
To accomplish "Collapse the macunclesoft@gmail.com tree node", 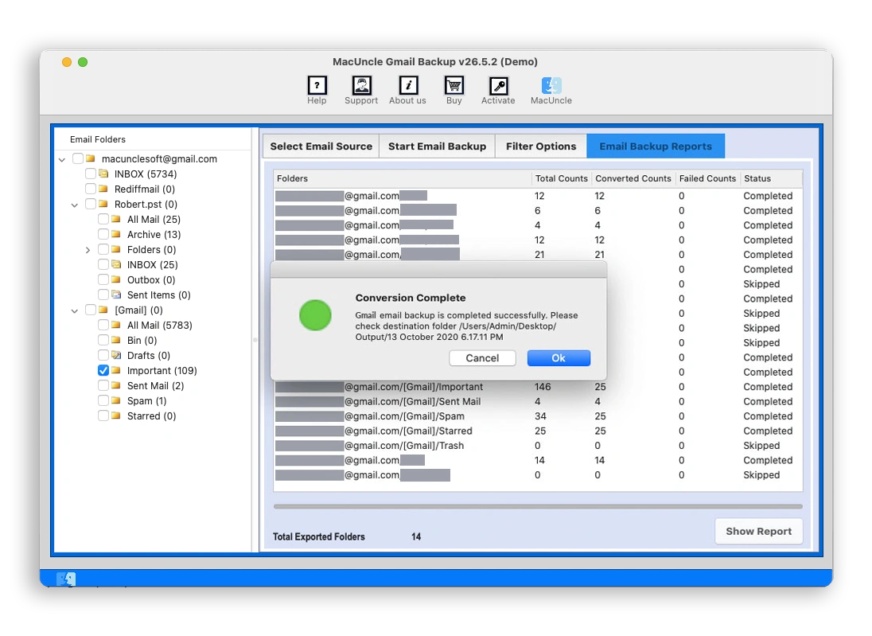I will click(62, 160).
